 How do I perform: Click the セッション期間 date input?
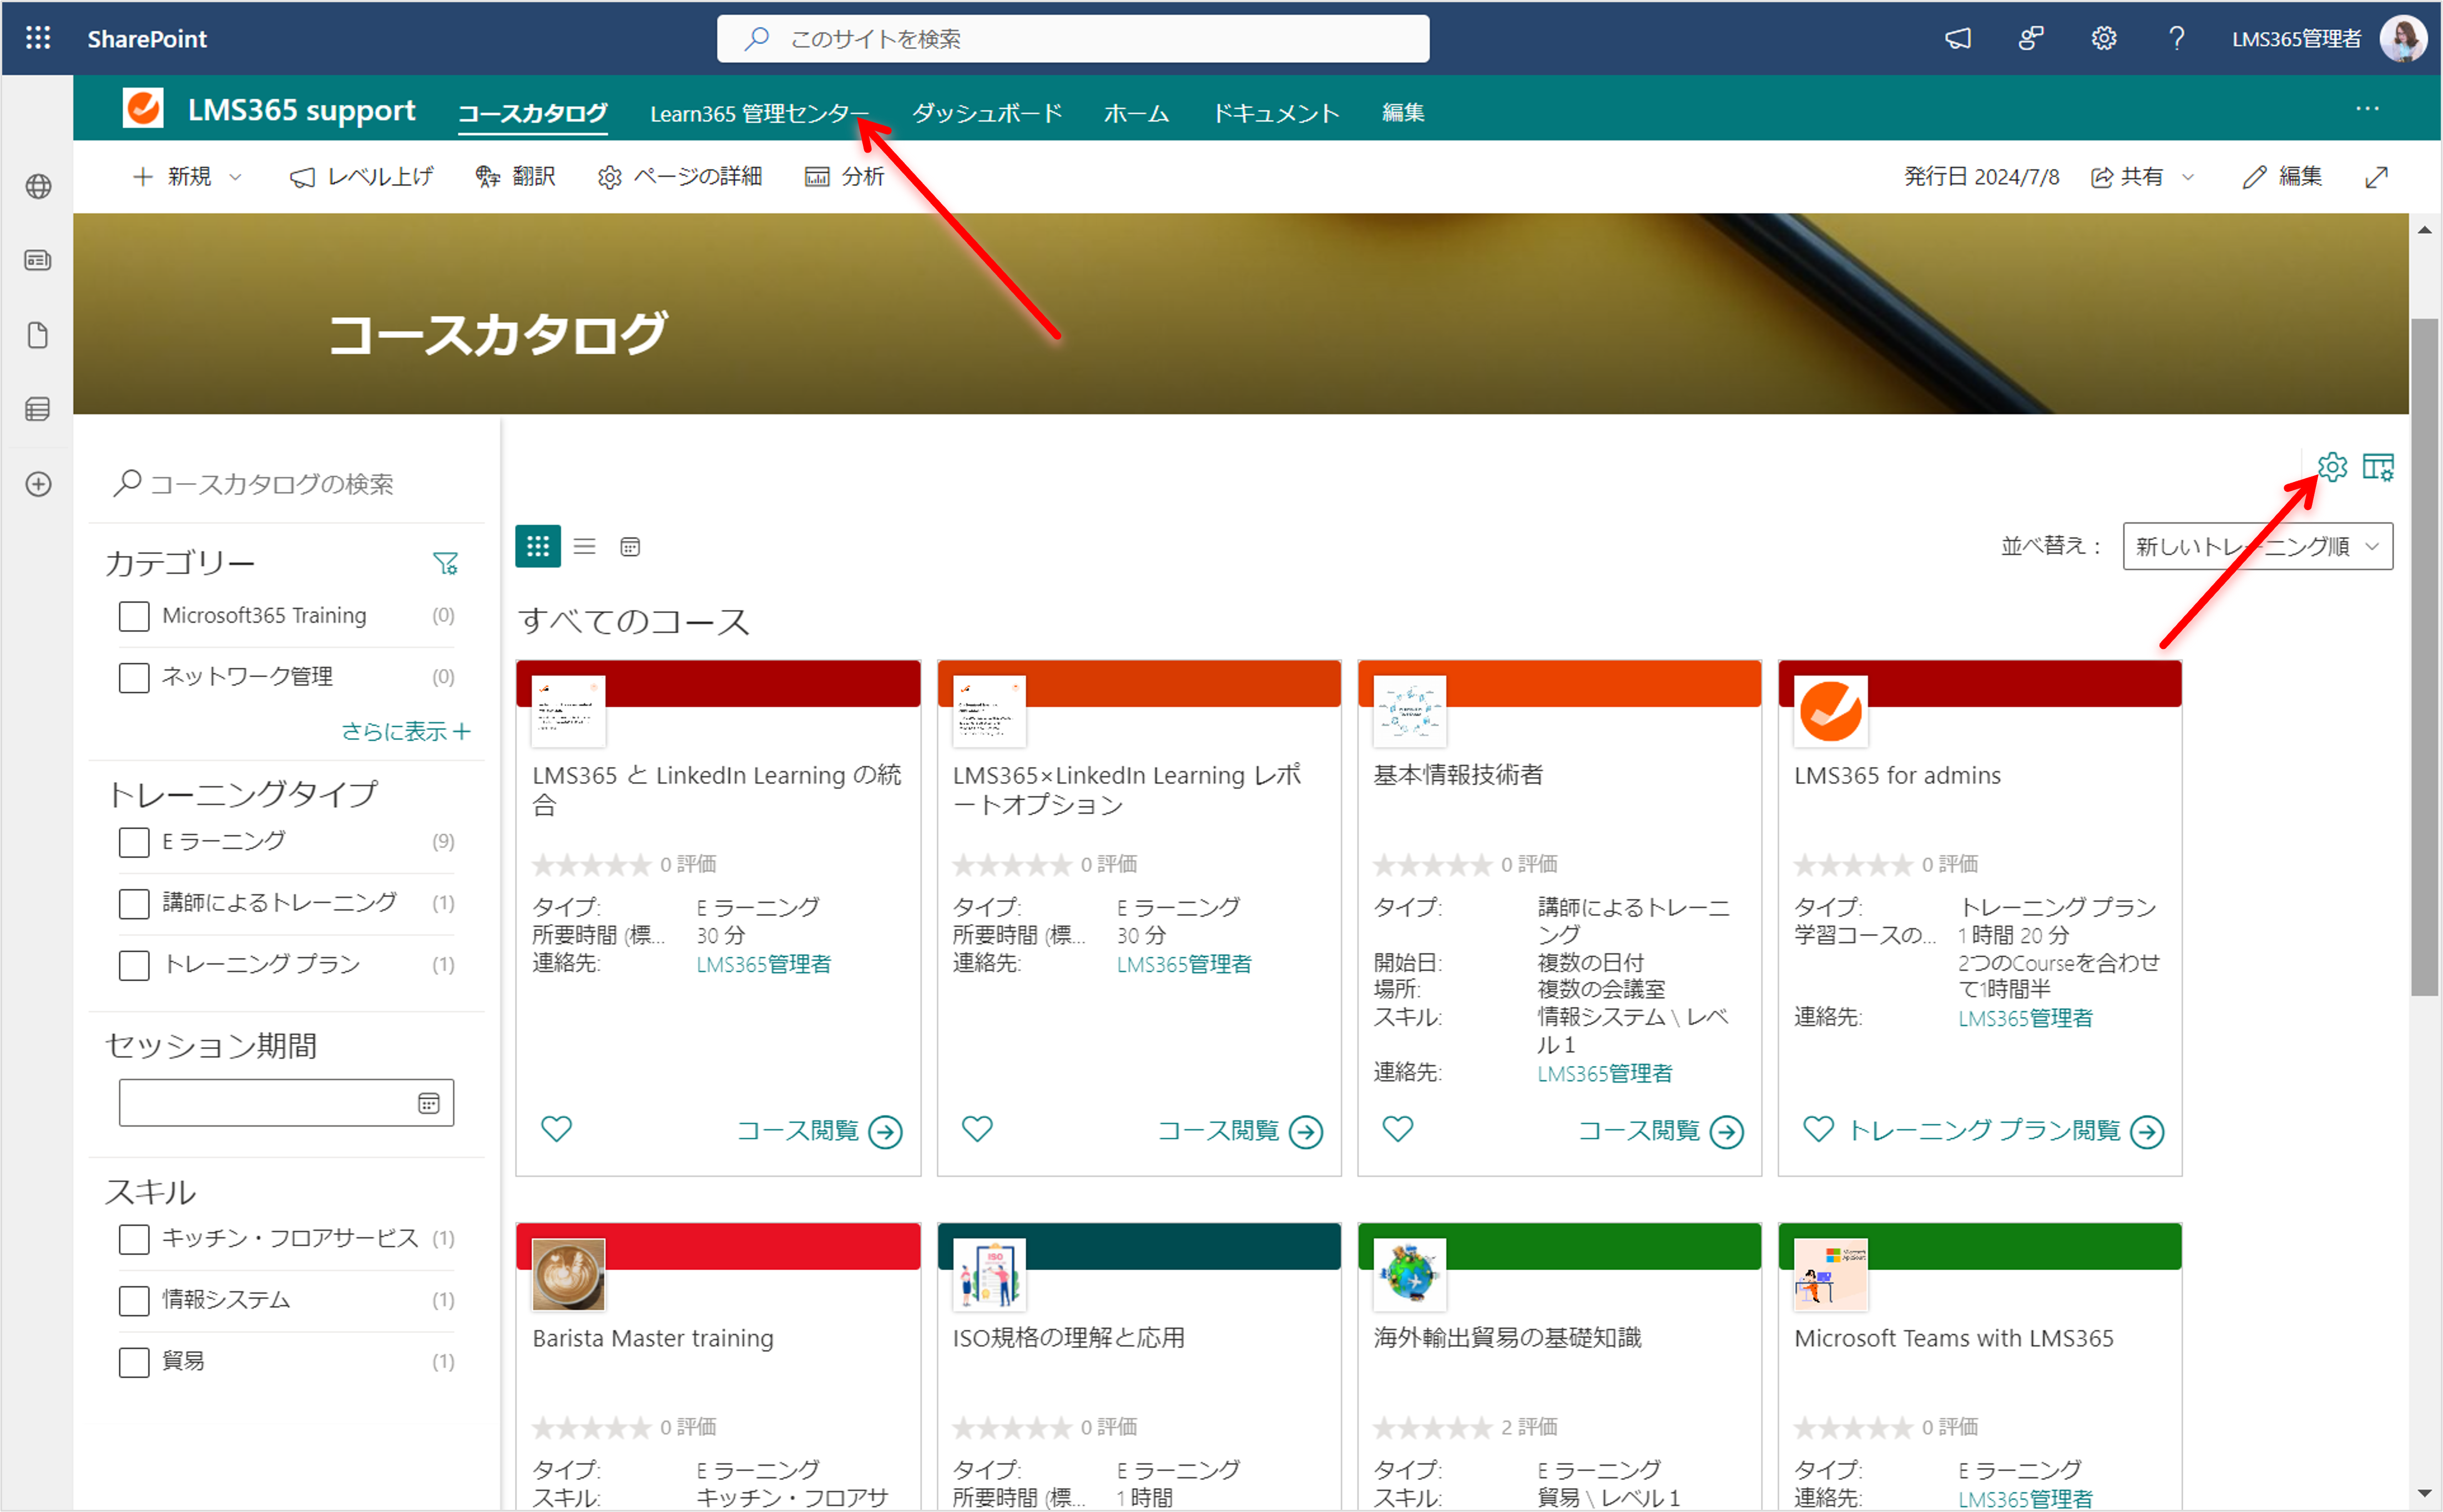click(x=286, y=1103)
